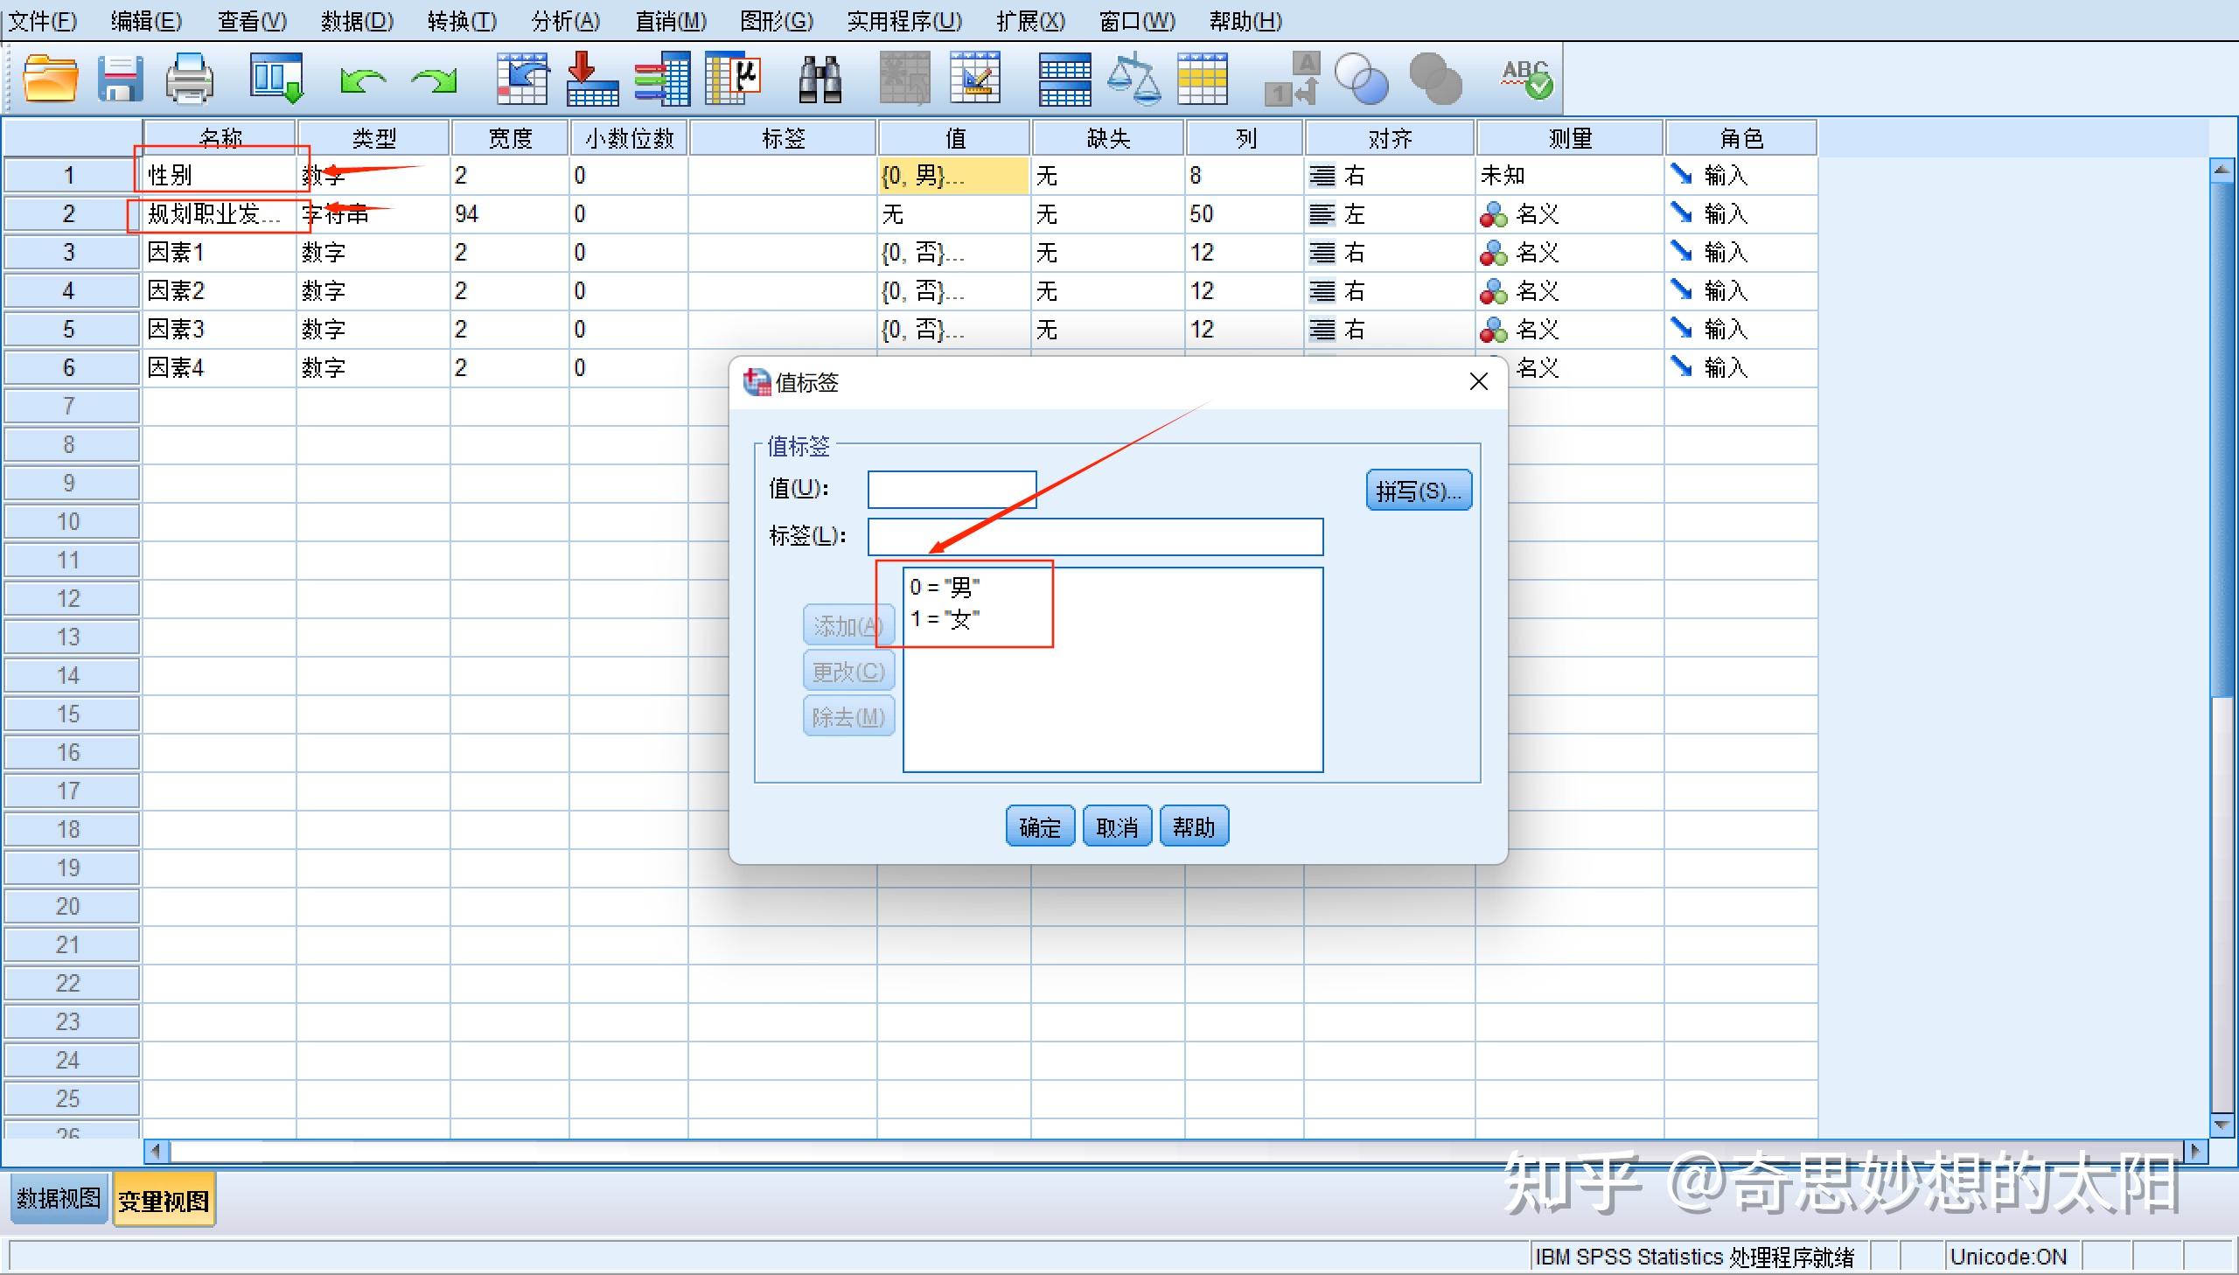Viewport: 2239px width, 1275px height.
Task: Open the 数据(D) menu
Action: [357, 21]
